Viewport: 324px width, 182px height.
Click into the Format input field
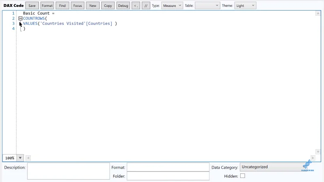coord(168,167)
